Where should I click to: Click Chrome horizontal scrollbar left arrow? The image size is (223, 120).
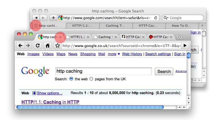tap(180, 107)
